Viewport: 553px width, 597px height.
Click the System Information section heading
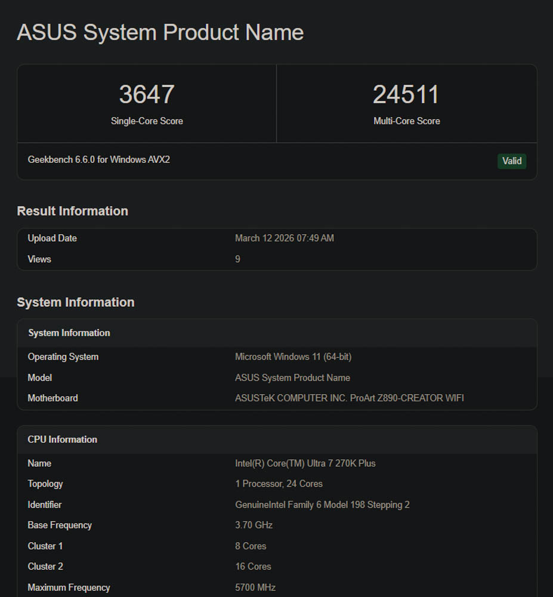coord(75,303)
